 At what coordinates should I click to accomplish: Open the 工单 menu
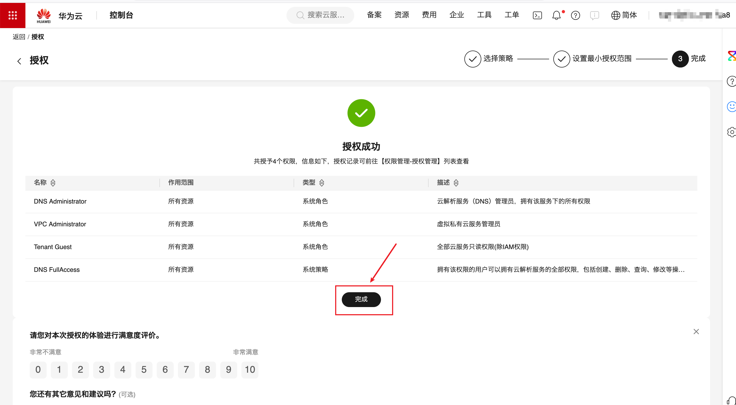[512, 15]
